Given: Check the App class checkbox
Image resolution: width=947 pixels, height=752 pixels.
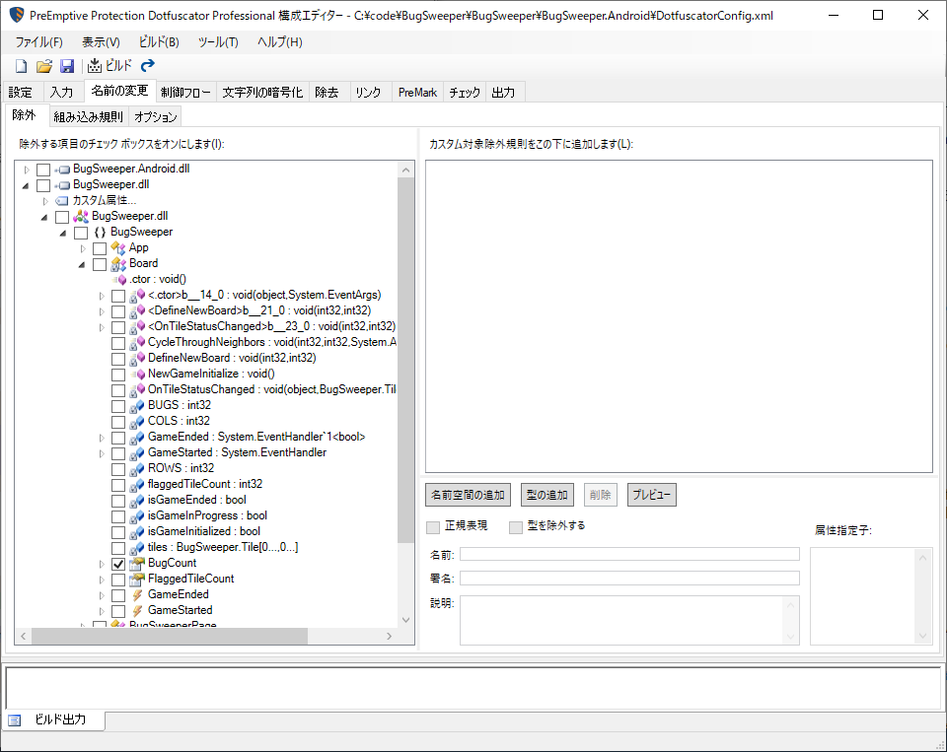Looking at the screenshot, I should coord(100,248).
